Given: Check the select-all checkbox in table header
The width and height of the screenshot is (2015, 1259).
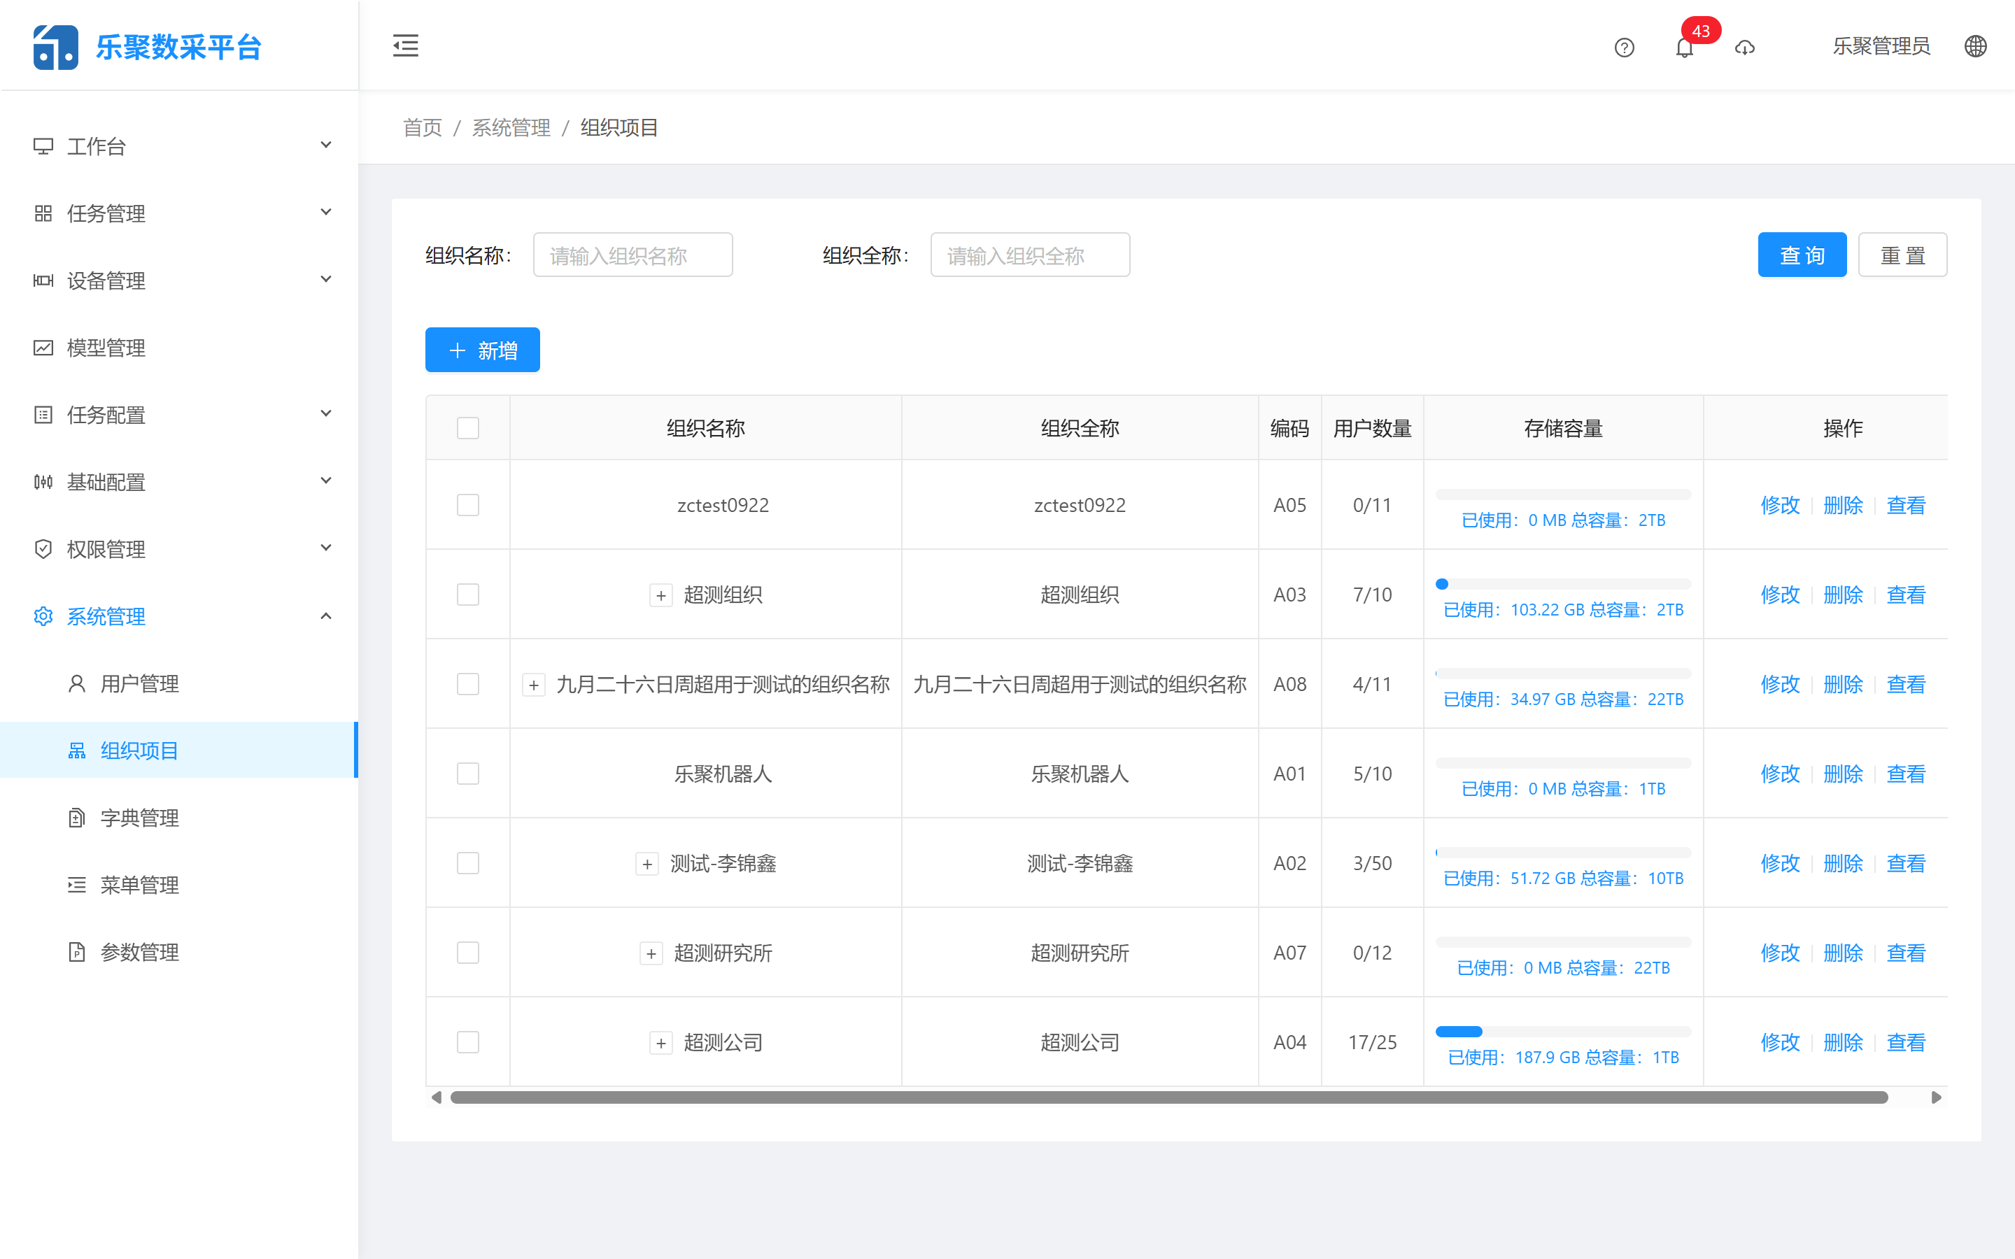Looking at the screenshot, I should pos(468,427).
